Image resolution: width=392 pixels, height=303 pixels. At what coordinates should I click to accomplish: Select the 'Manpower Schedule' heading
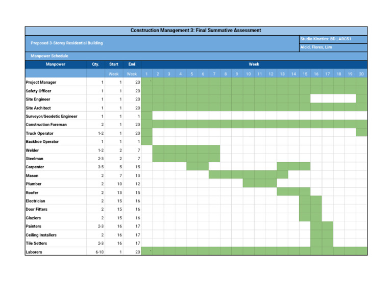point(50,56)
